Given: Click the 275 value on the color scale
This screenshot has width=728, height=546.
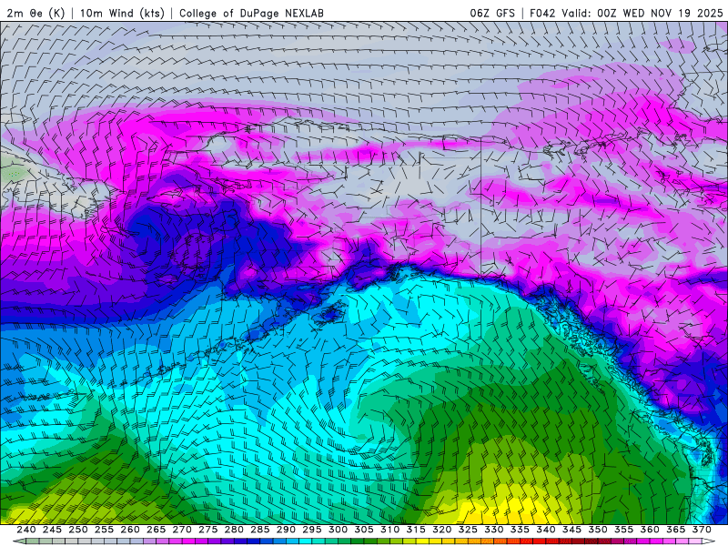Looking at the screenshot, I should click(208, 530).
